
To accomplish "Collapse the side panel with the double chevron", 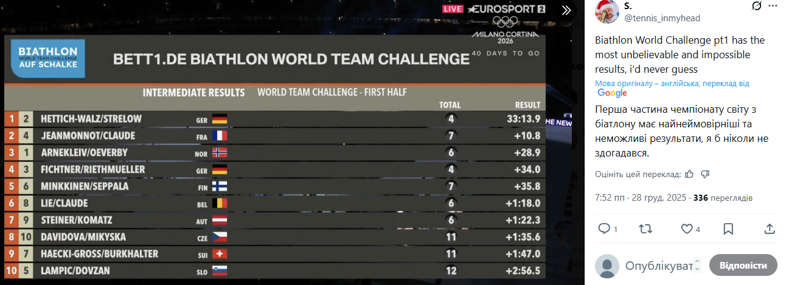I will [566, 10].
